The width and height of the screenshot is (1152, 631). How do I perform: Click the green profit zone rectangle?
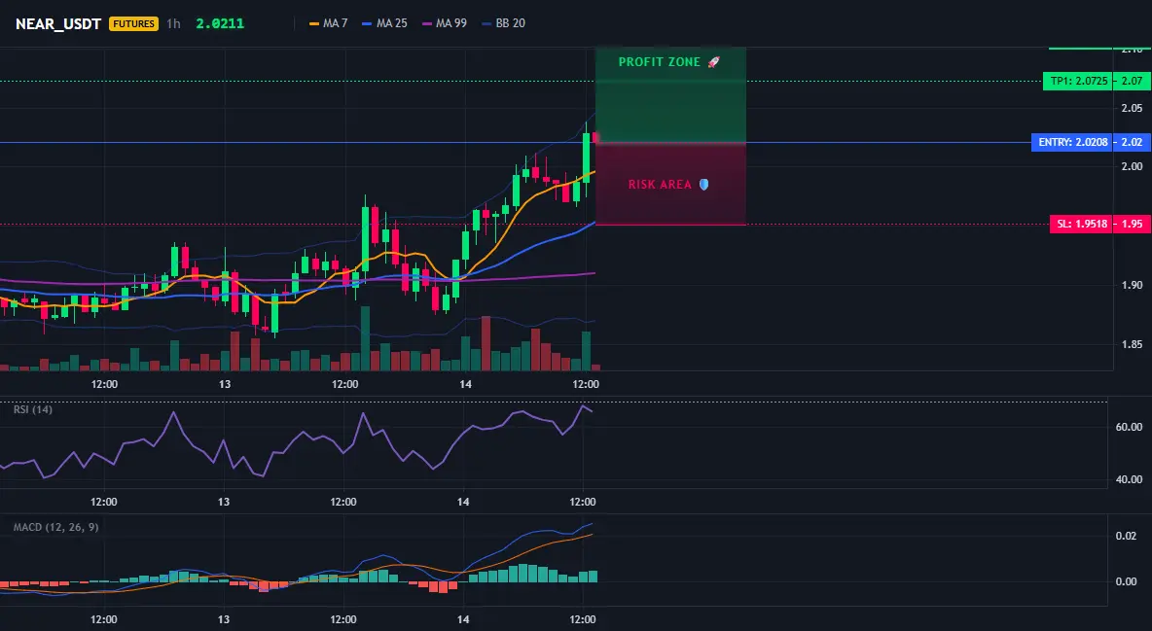click(670, 94)
